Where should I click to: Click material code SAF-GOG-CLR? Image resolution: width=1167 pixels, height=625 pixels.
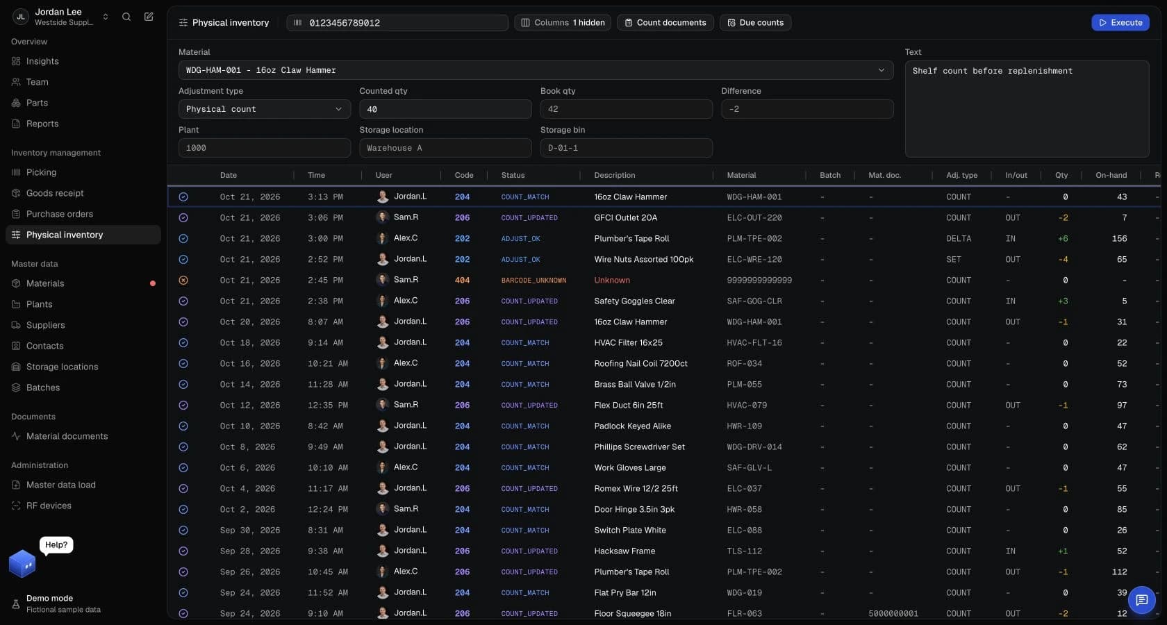click(x=754, y=301)
